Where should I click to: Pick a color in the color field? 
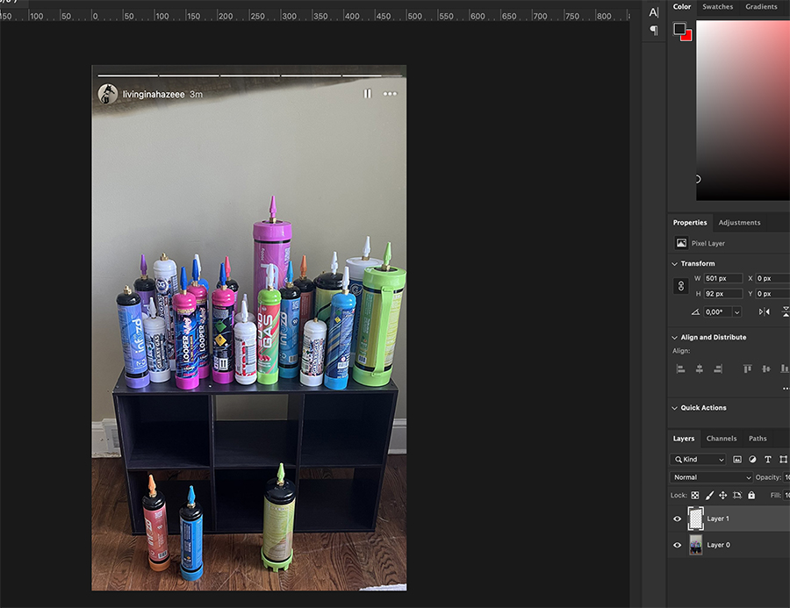[x=743, y=111]
